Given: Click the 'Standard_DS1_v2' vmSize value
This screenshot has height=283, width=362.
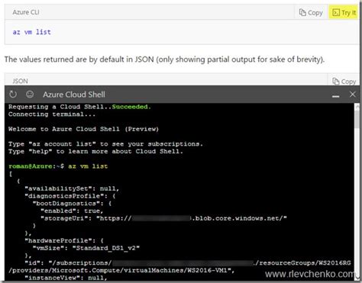Looking at the screenshot, I should [x=106, y=248].
